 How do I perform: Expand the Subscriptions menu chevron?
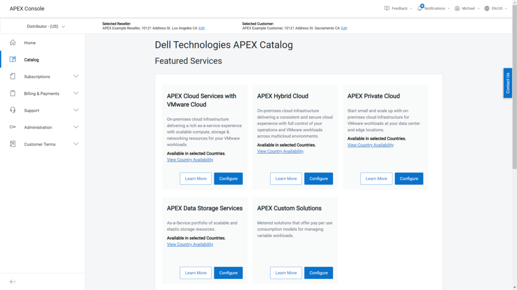click(76, 77)
